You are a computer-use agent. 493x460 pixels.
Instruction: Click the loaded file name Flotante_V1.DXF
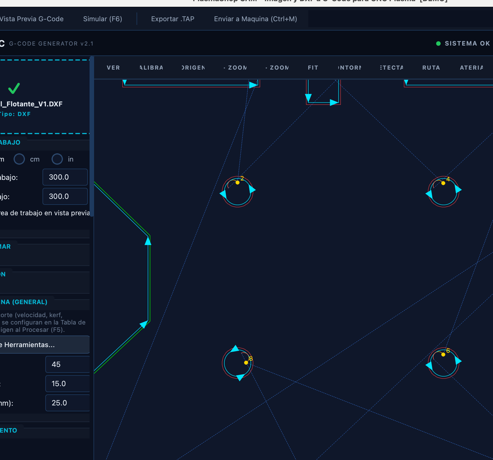coord(31,104)
